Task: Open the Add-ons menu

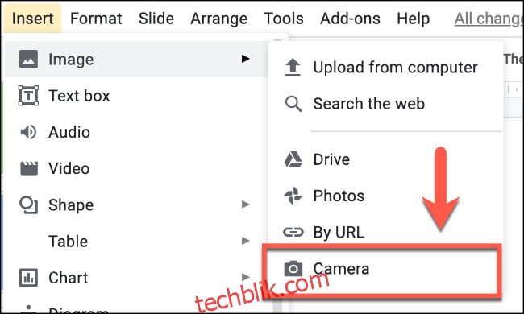Action: click(x=350, y=19)
